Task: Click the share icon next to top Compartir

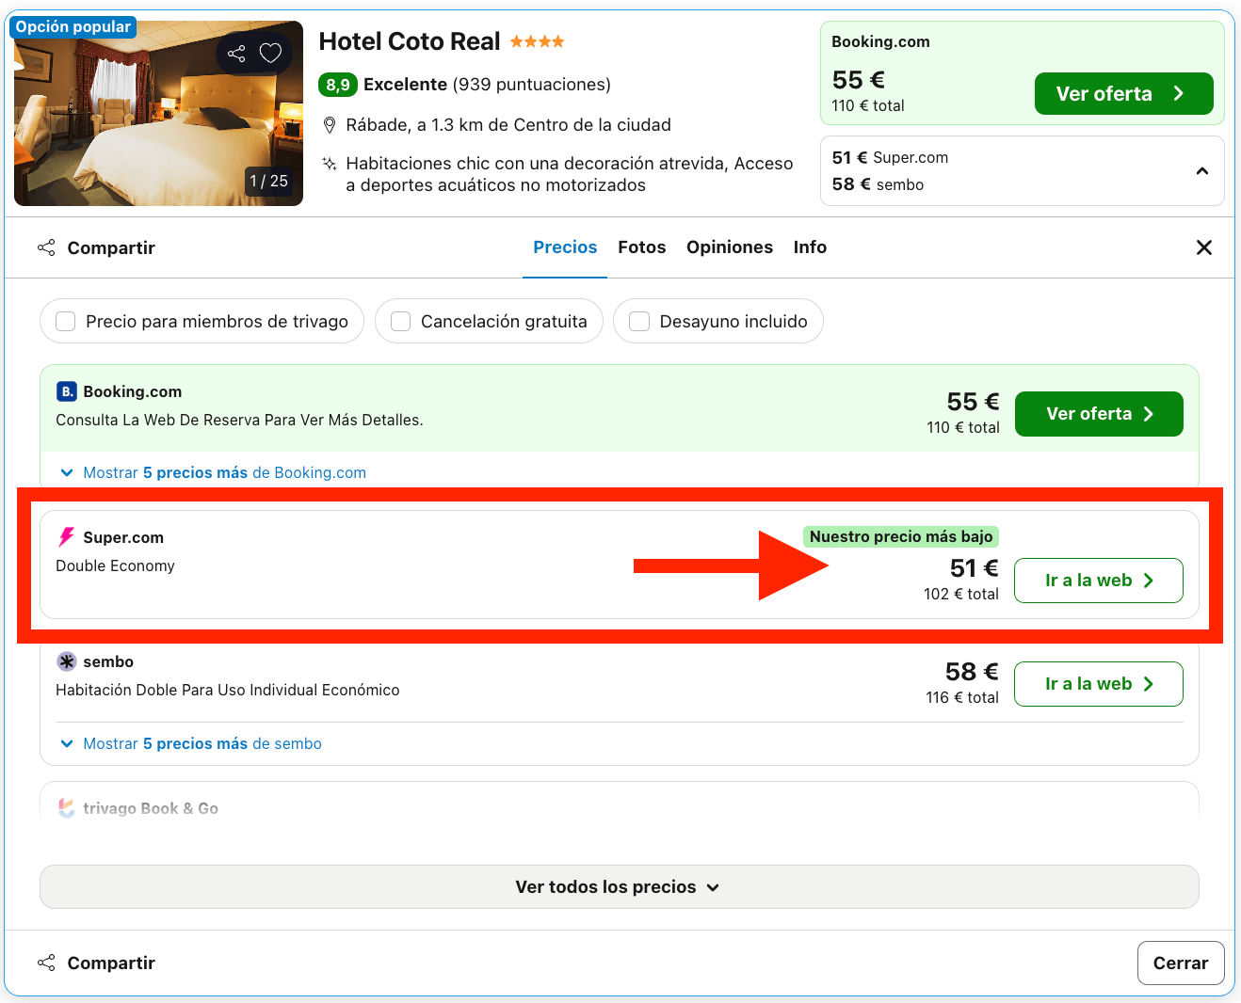Action: tap(46, 247)
